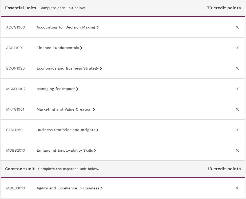Open Agility and Excellence in Business unit
The width and height of the screenshot is (246, 199).
tap(68, 188)
